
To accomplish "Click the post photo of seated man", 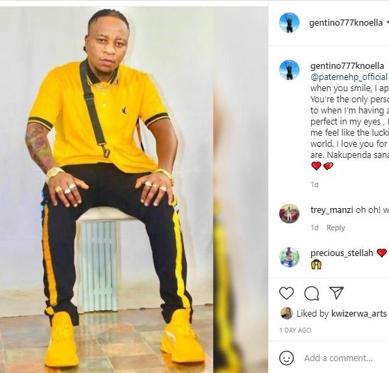I will point(106,189).
